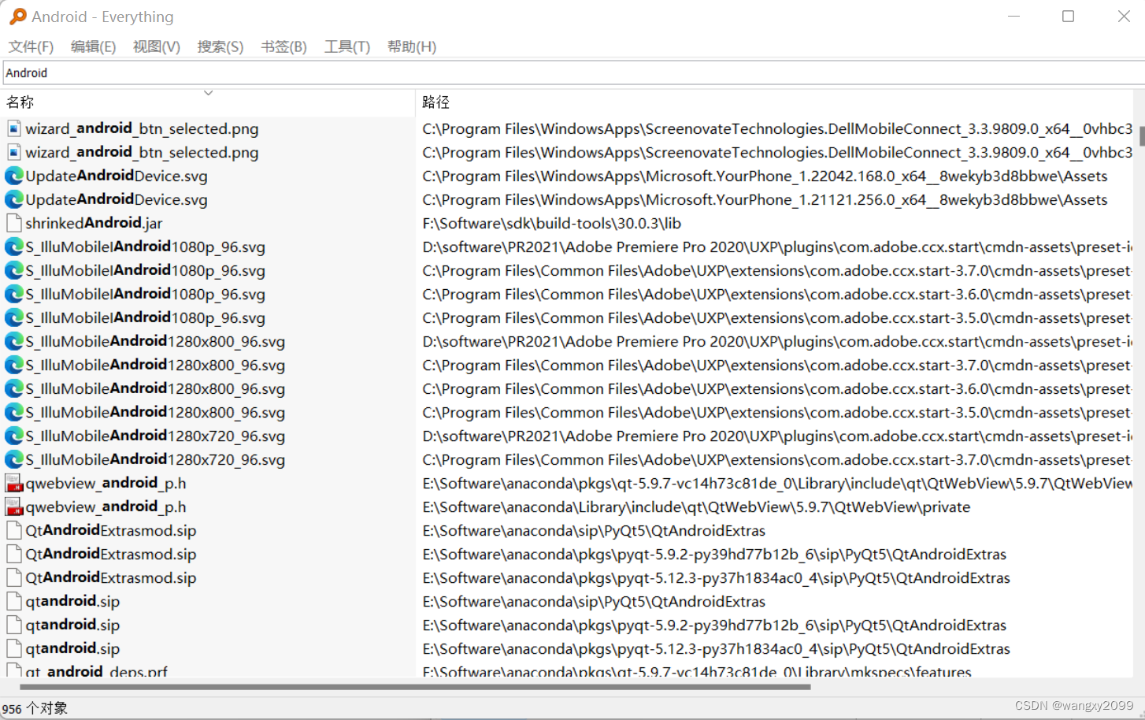Select name UpdateAndroidDevice.svg in YourPhone_1.22042 row
The width and height of the screenshot is (1145, 720).
[x=117, y=176]
